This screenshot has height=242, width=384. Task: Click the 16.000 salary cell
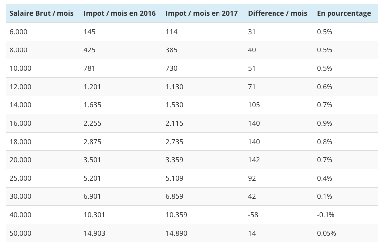pyautogui.click(x=20, y=123)
